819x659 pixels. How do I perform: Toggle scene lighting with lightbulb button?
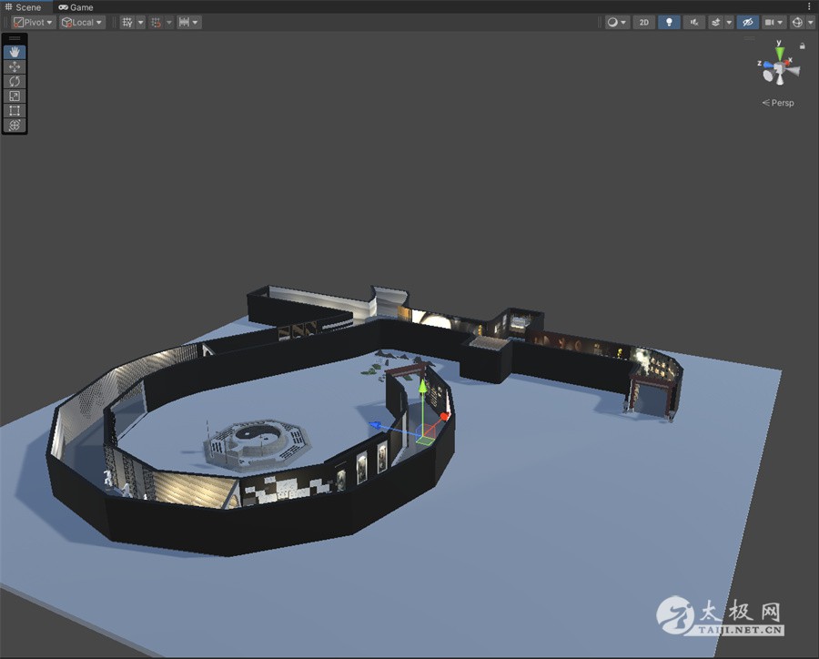coord(669,22)
